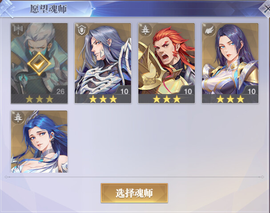
Task: Close the 愿望魂师 dialog window
Action: 266,9
